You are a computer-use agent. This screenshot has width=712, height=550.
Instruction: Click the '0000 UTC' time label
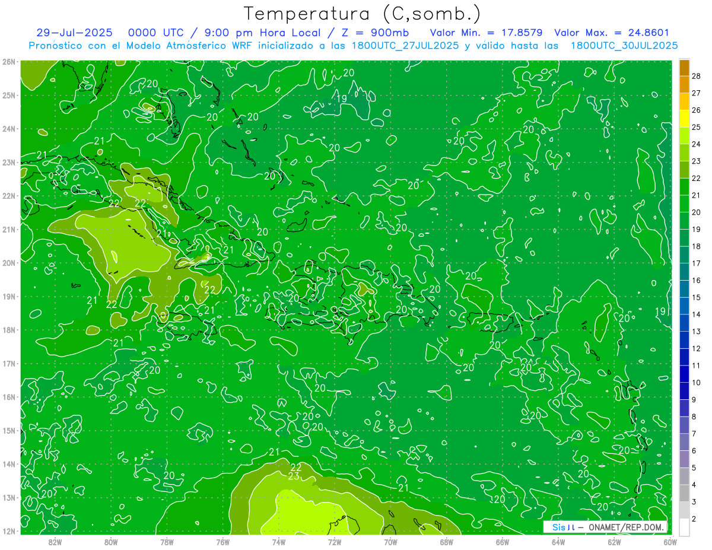(155, 33)
